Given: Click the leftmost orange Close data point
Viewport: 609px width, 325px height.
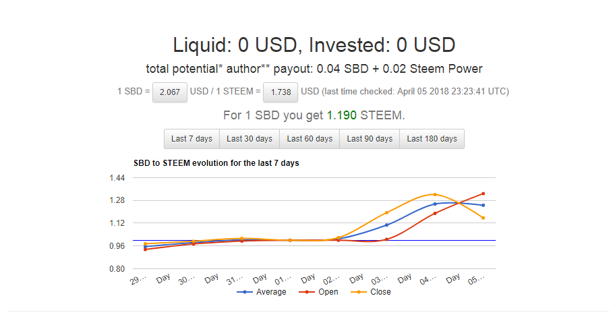Looking at the screenshot, I should [x=145, y=244].
